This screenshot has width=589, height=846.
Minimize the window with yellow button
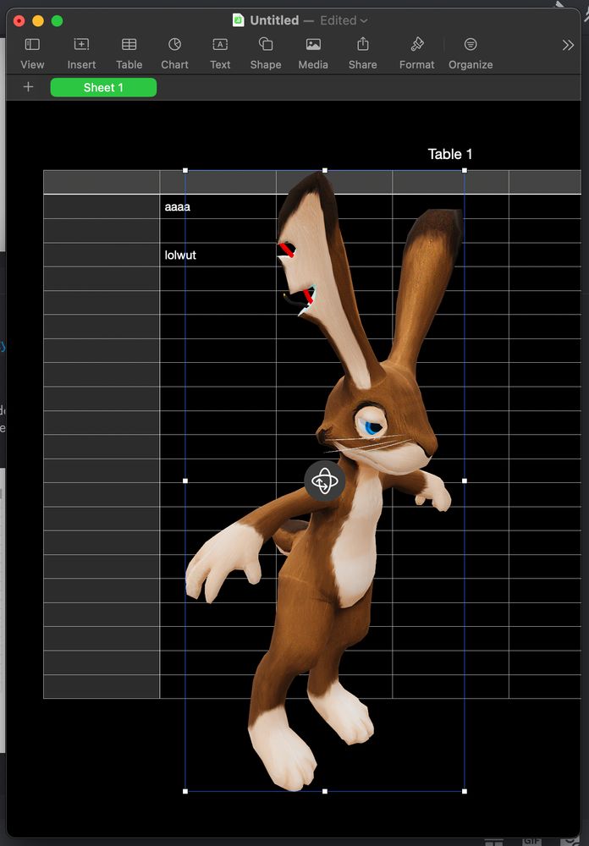pyautogui.click(x=38, y=21)
